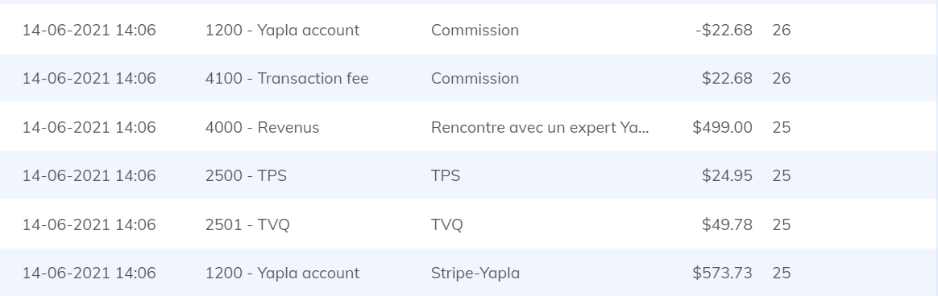
Task: Select the first 1200 - Yapla account cell
Action: point(282,30)
